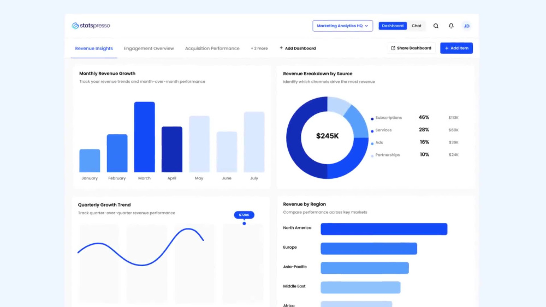This screenshot has width=546, height=307.
Task: Click the statspresso logo
Action: pyautogui.click(x=91, y=26)
